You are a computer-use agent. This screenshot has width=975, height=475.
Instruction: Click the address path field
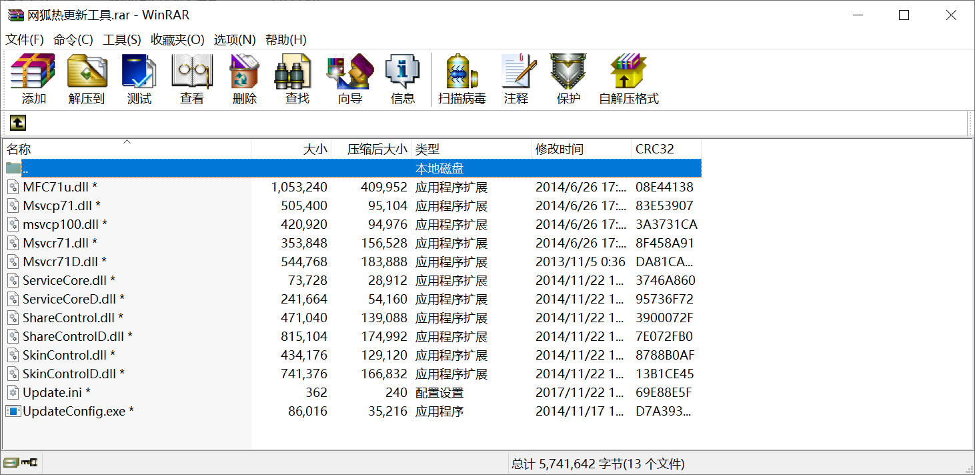pyautogui.click(x=497, y=123)
